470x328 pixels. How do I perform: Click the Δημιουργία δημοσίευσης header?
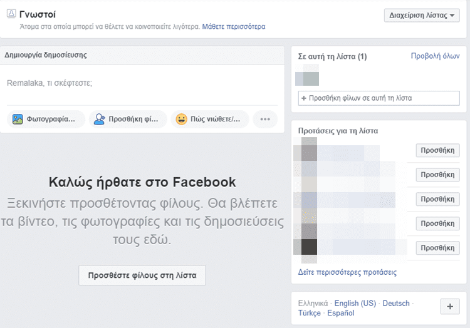46,55
